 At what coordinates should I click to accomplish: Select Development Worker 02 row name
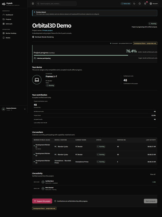pos(43,155)
